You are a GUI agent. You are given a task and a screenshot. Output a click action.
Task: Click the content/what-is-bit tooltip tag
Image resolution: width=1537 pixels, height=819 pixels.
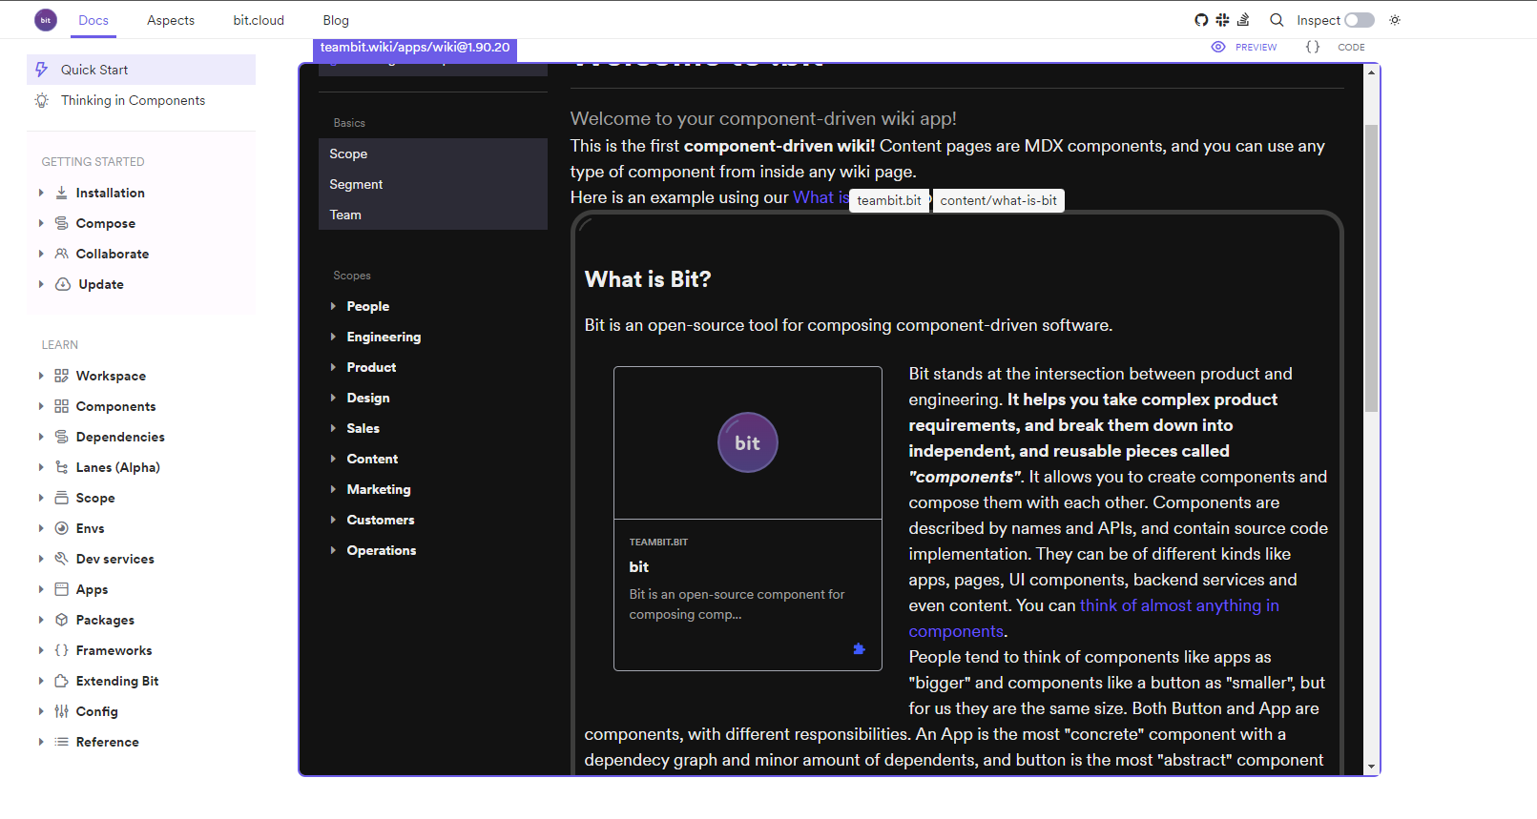[x=998, y=200]
